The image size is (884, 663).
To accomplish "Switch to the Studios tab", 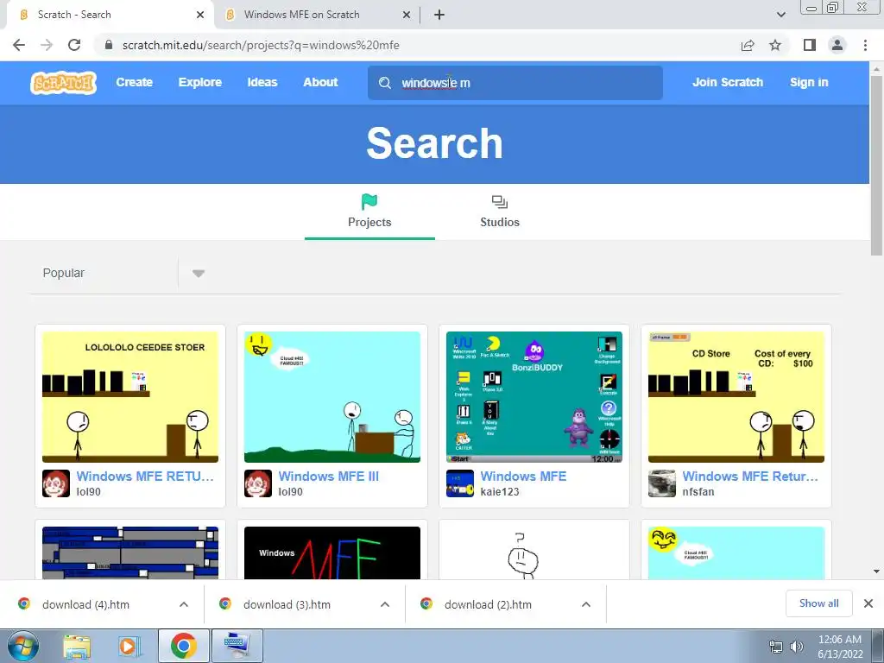I will coord(500,212).
